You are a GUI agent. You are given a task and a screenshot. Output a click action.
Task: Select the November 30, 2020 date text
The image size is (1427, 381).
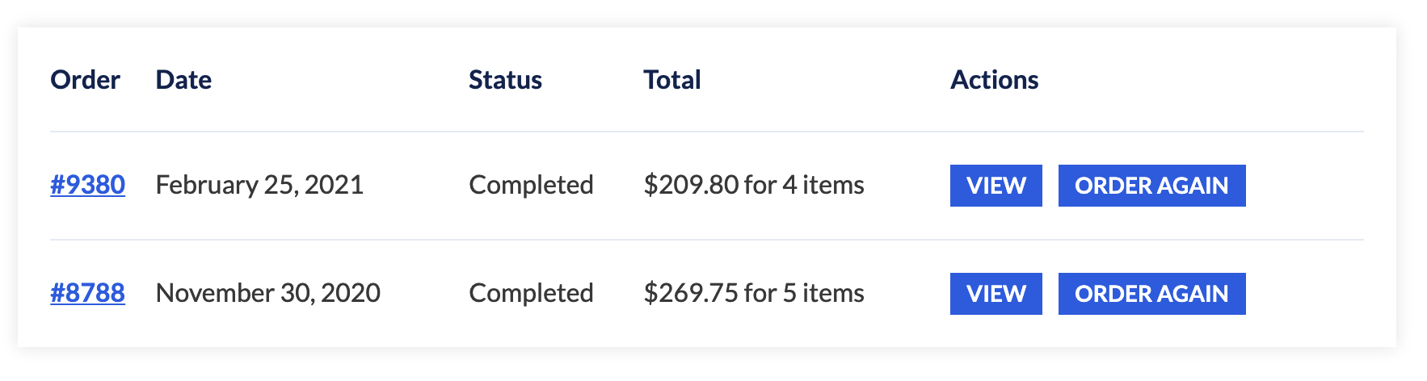click(x=267, y=293)
